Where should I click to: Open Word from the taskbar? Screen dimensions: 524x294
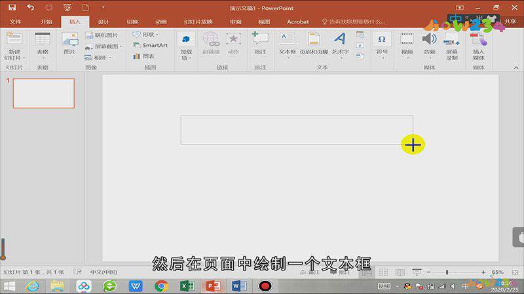[239, 286]
